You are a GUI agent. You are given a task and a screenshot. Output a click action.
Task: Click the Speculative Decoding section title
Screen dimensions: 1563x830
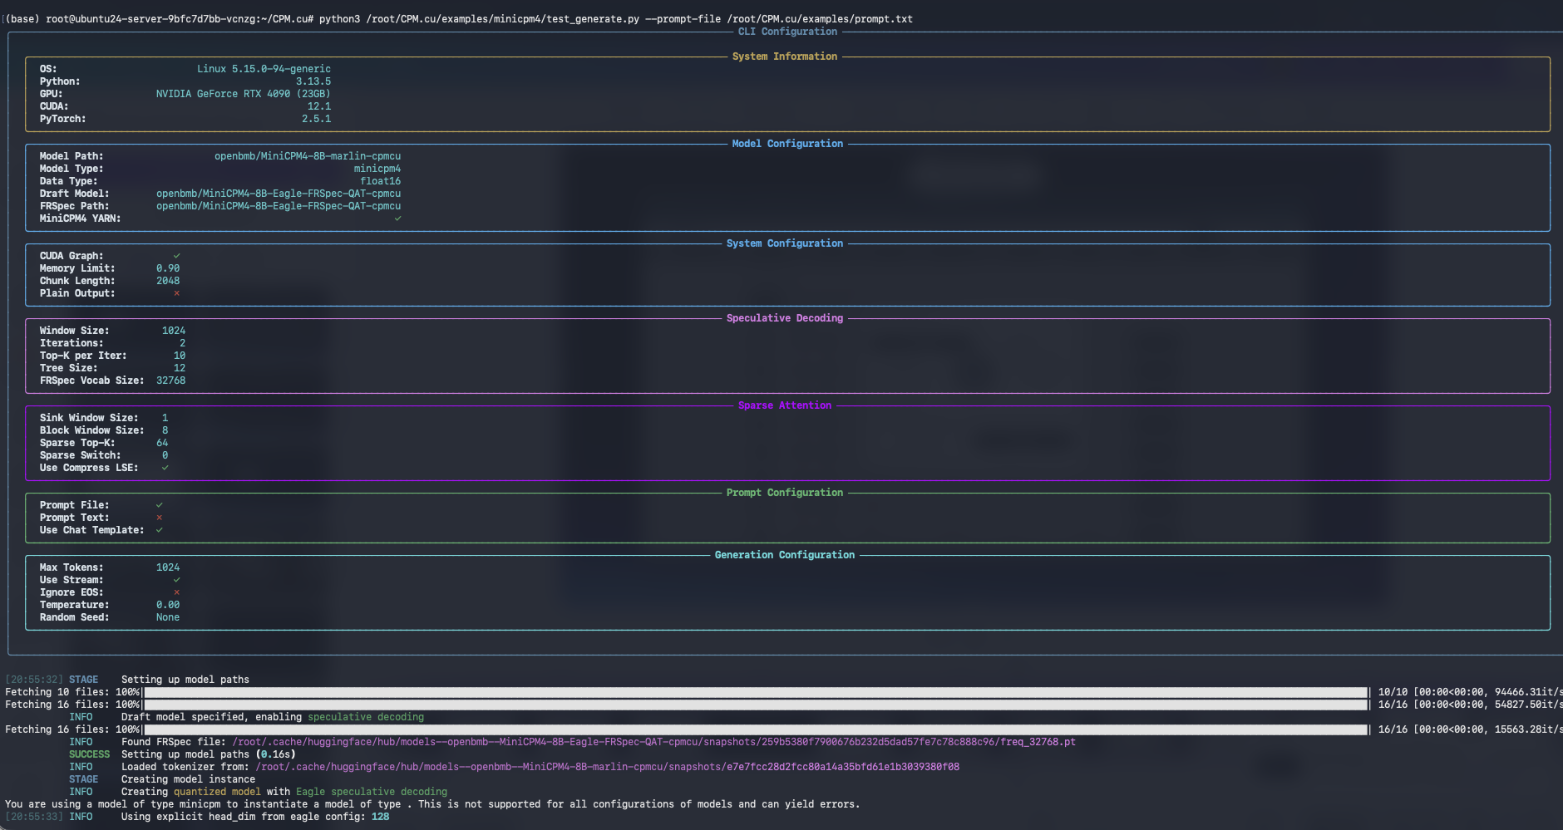784,318
